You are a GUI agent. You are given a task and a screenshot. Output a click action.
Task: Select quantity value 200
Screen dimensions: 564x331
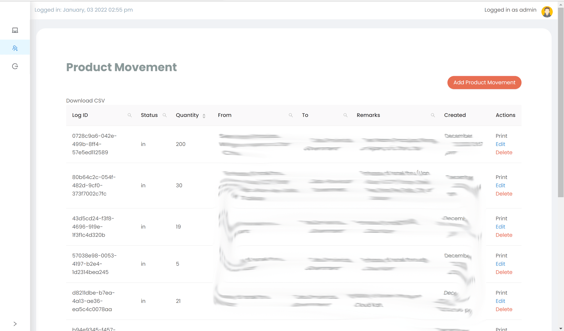click(181, 144)
